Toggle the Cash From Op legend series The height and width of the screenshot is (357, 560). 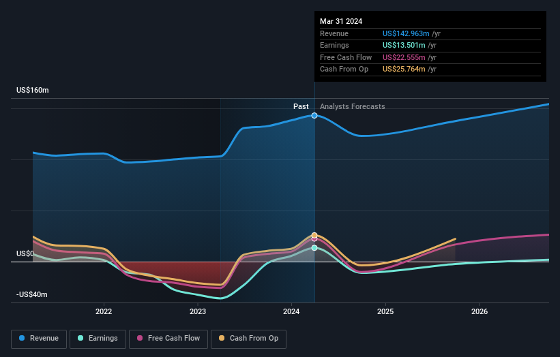point(248,339)
